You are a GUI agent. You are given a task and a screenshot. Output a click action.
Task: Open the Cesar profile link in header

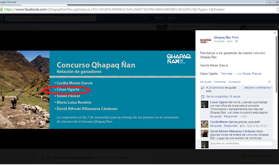[159, 18]
